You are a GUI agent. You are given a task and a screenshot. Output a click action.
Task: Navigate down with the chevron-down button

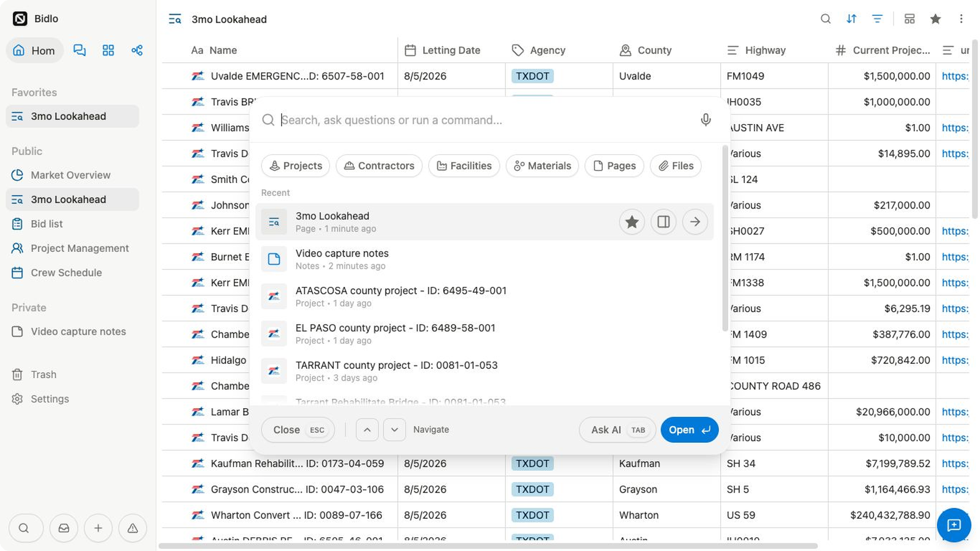point(395,430)
